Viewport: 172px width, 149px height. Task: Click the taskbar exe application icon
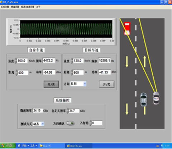point(68,146)
